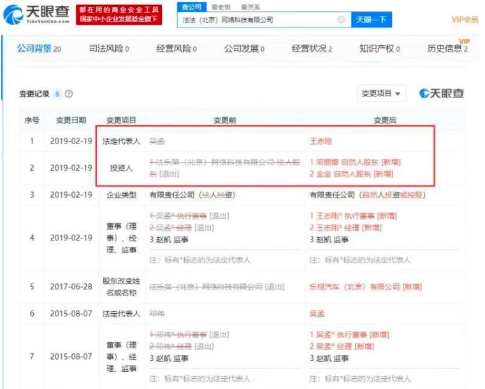
Task: Open the 知识产权 tab
Action: (x=380, y=48)
